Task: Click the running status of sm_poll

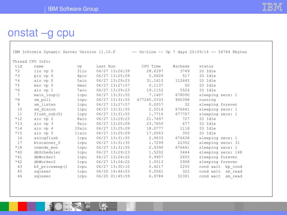Action: tap(207, 100)
